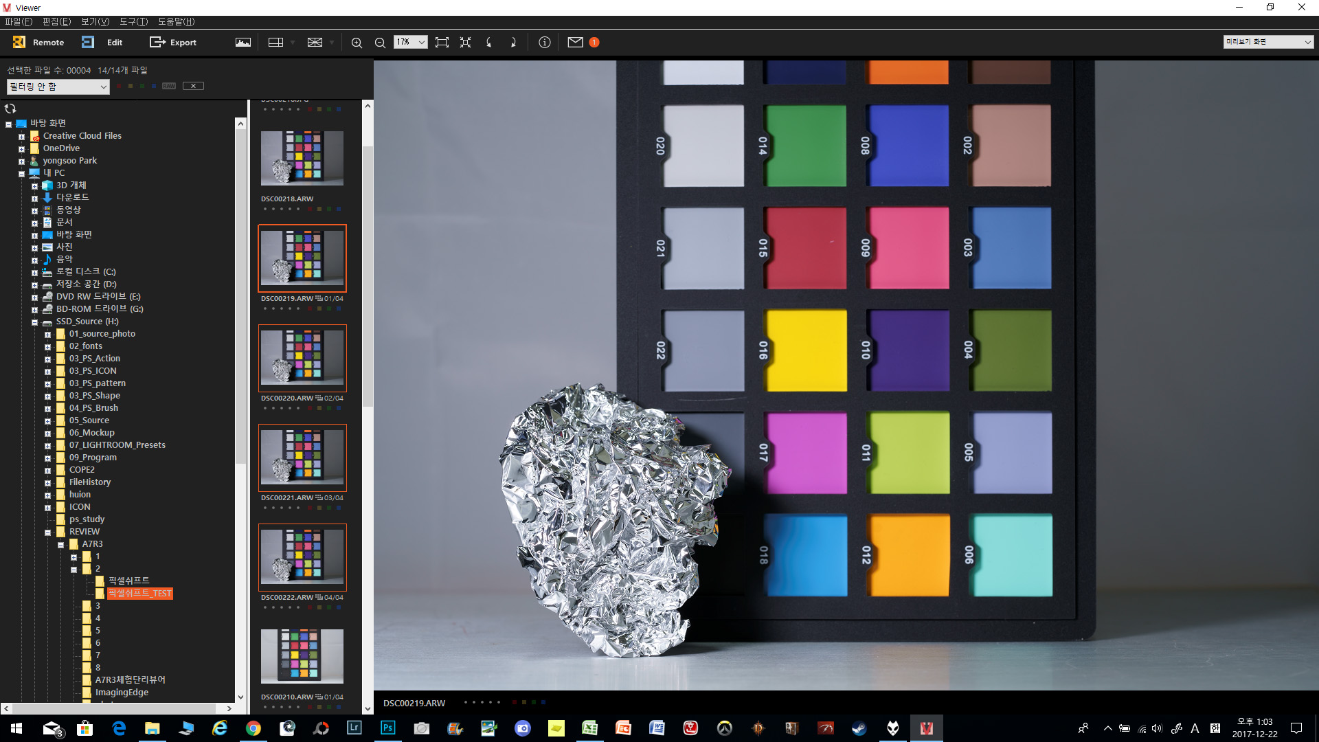Open the notifications mail icon

(575, 43)
